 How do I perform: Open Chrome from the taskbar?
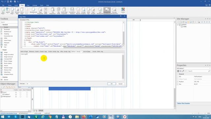point(50,117)
